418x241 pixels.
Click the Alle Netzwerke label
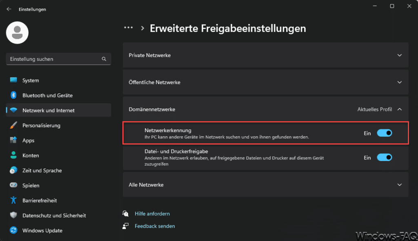[146, 185]
